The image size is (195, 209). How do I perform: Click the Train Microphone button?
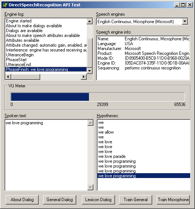[x=173, y=200]
